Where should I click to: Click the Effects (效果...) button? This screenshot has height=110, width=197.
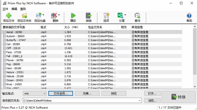(x=87, y=93)
